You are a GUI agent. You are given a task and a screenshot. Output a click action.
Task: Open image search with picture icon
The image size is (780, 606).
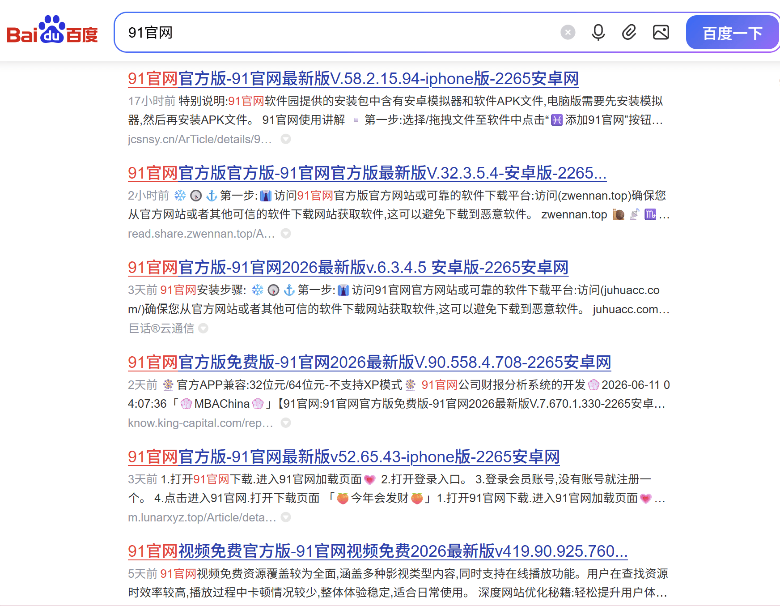[x=661, y=32]
